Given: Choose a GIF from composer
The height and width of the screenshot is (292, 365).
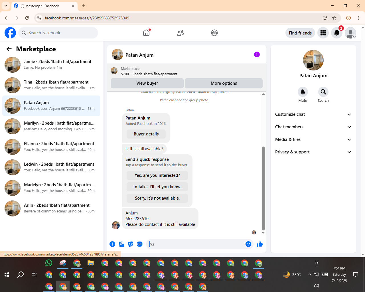Looking at the screenshot, I should [140, 244].
